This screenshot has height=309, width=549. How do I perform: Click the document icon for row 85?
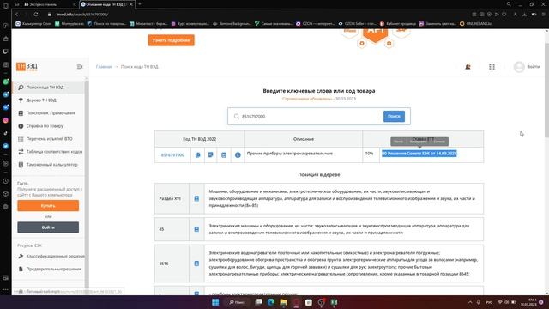196,229
